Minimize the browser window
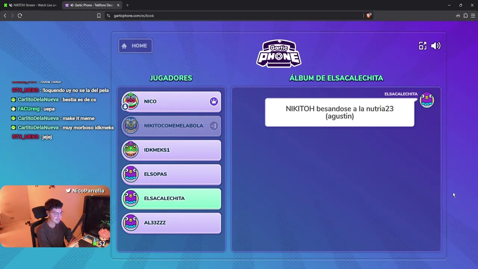Image resolution: width=478 pixels, height=269 pixels. click(x=449, y=5)
